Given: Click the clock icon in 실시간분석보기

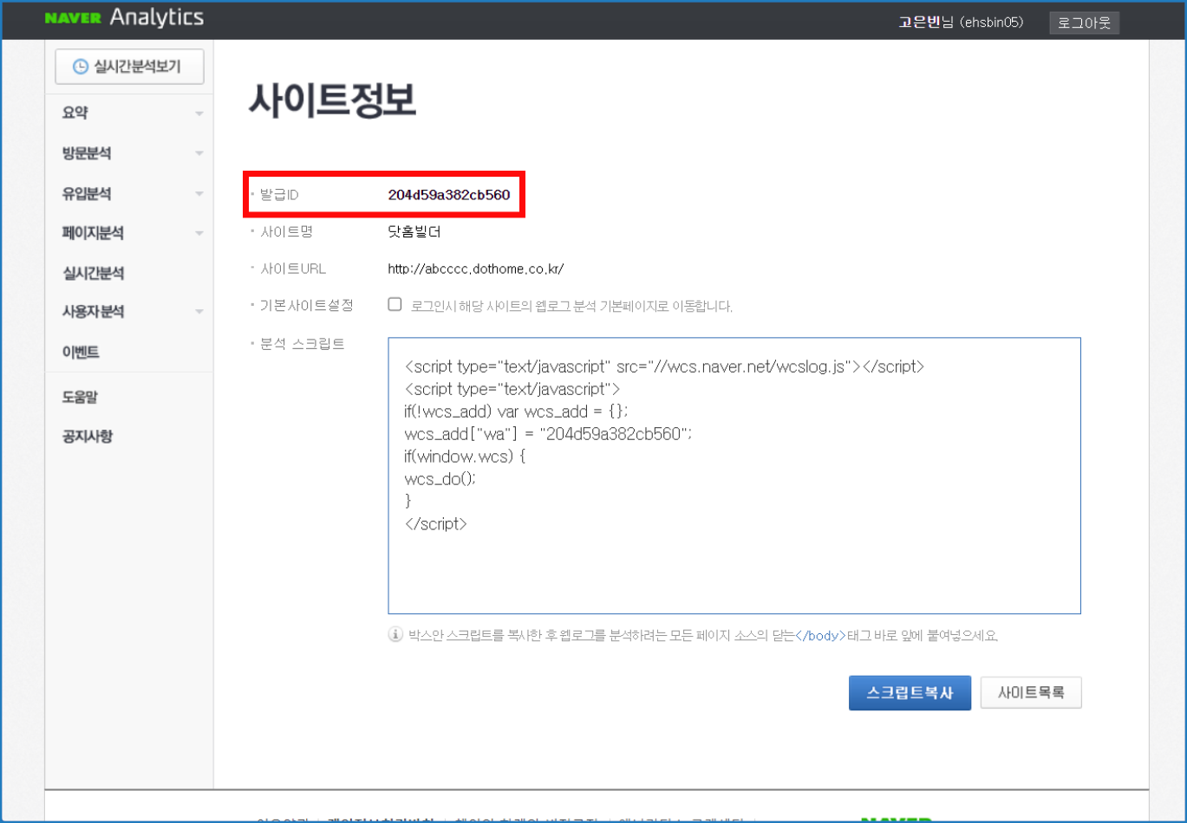Looking at the screenshot, I should [x=80, y=67].
